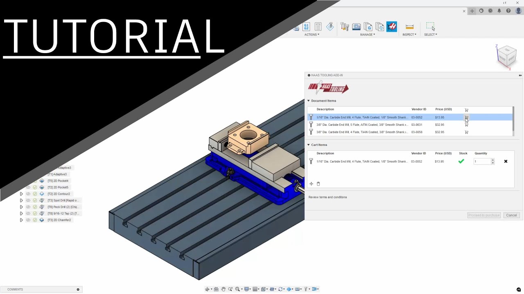Expand the Comments panel with plus icon

pos(78,290)
